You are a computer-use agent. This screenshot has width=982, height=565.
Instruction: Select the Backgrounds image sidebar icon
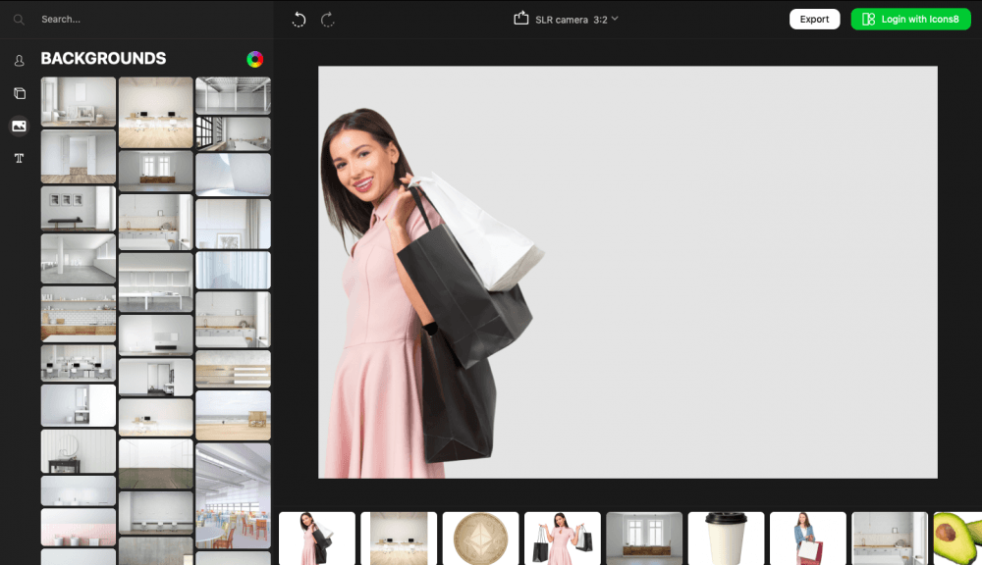19,126
